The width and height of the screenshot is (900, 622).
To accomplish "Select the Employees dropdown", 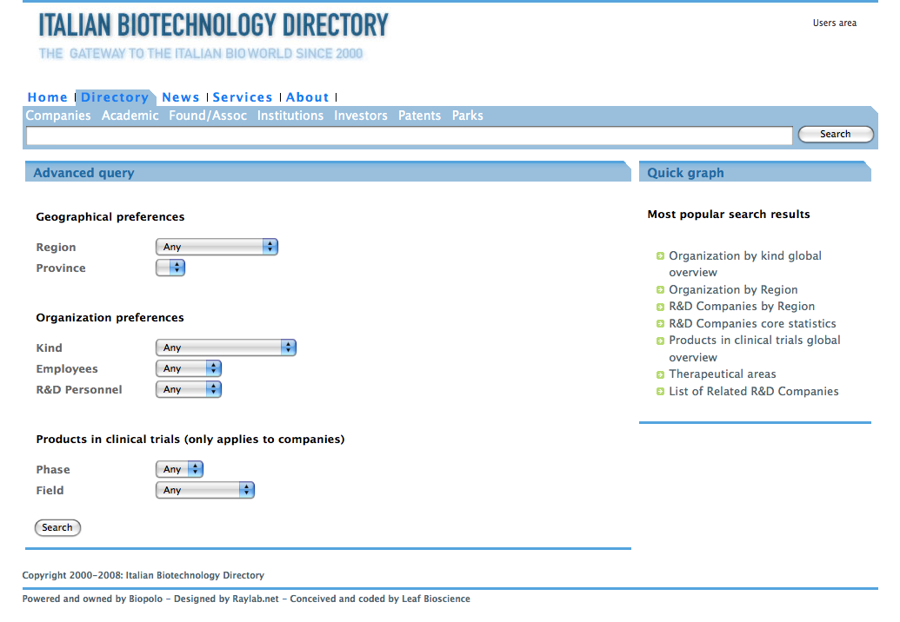I will pos(189,368).
